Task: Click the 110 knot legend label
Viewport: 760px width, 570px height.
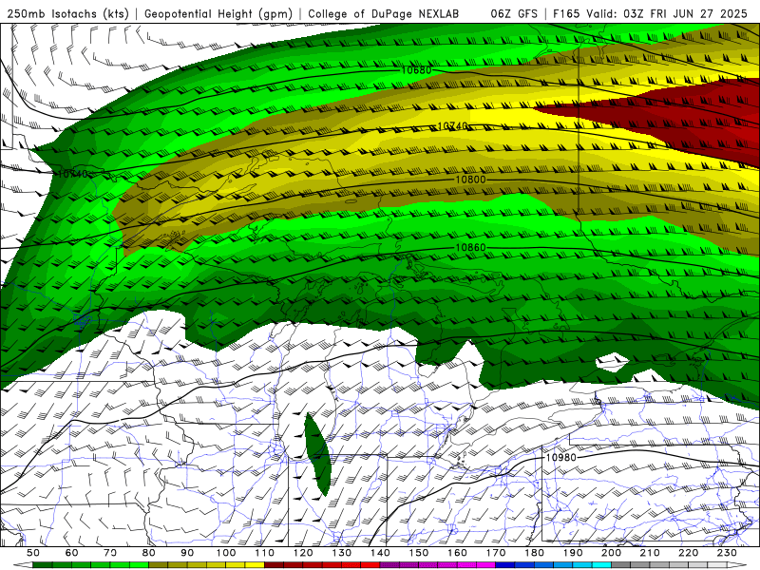Action: click(x=265, y=553)
